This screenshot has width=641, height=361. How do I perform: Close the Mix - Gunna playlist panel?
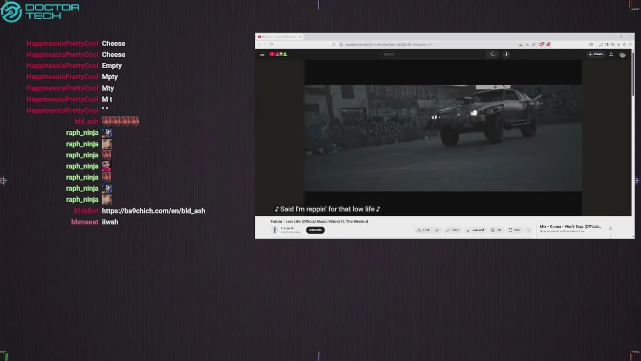[x=610, y=229]
